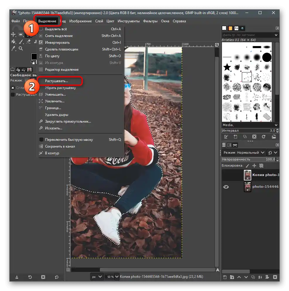Open the layer Режим Нормальный dropdown
The height and width of the screenshot is (291, 289).
(244, 153)
